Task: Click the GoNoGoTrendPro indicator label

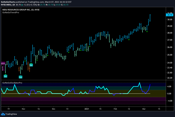Action: [x=11, y=13]
